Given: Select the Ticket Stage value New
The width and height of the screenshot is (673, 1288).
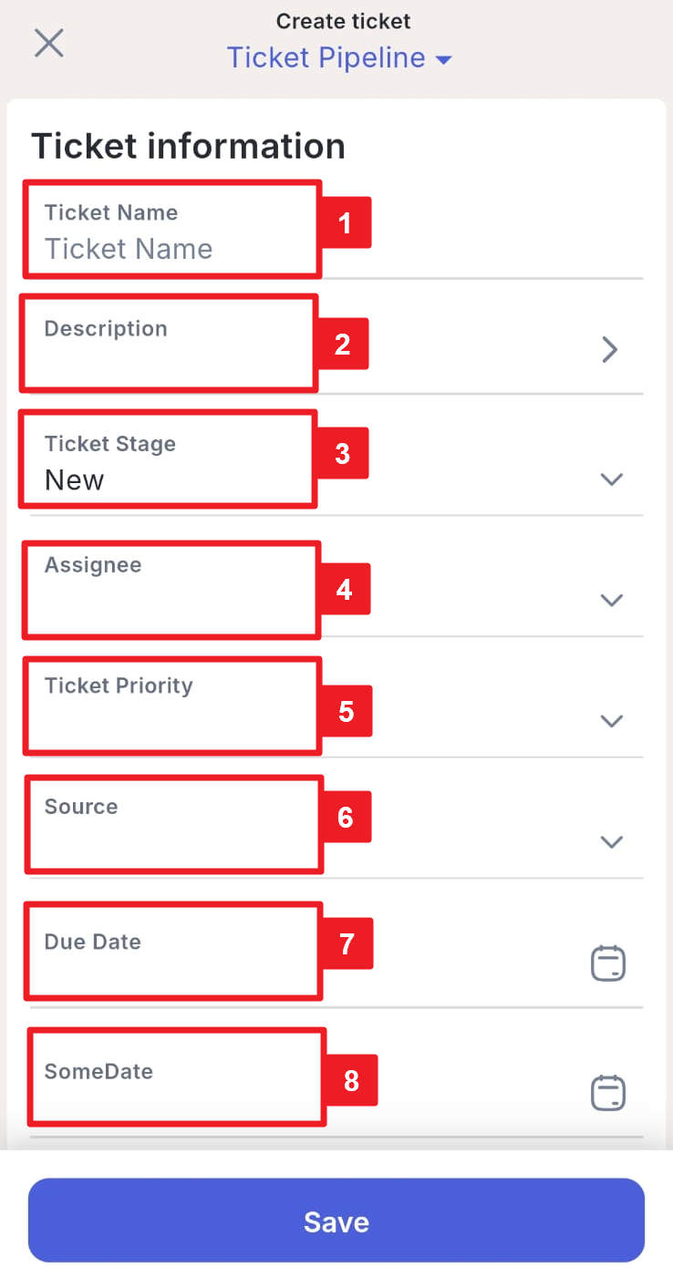Looking at the screenshot, I should click(75, 480).
